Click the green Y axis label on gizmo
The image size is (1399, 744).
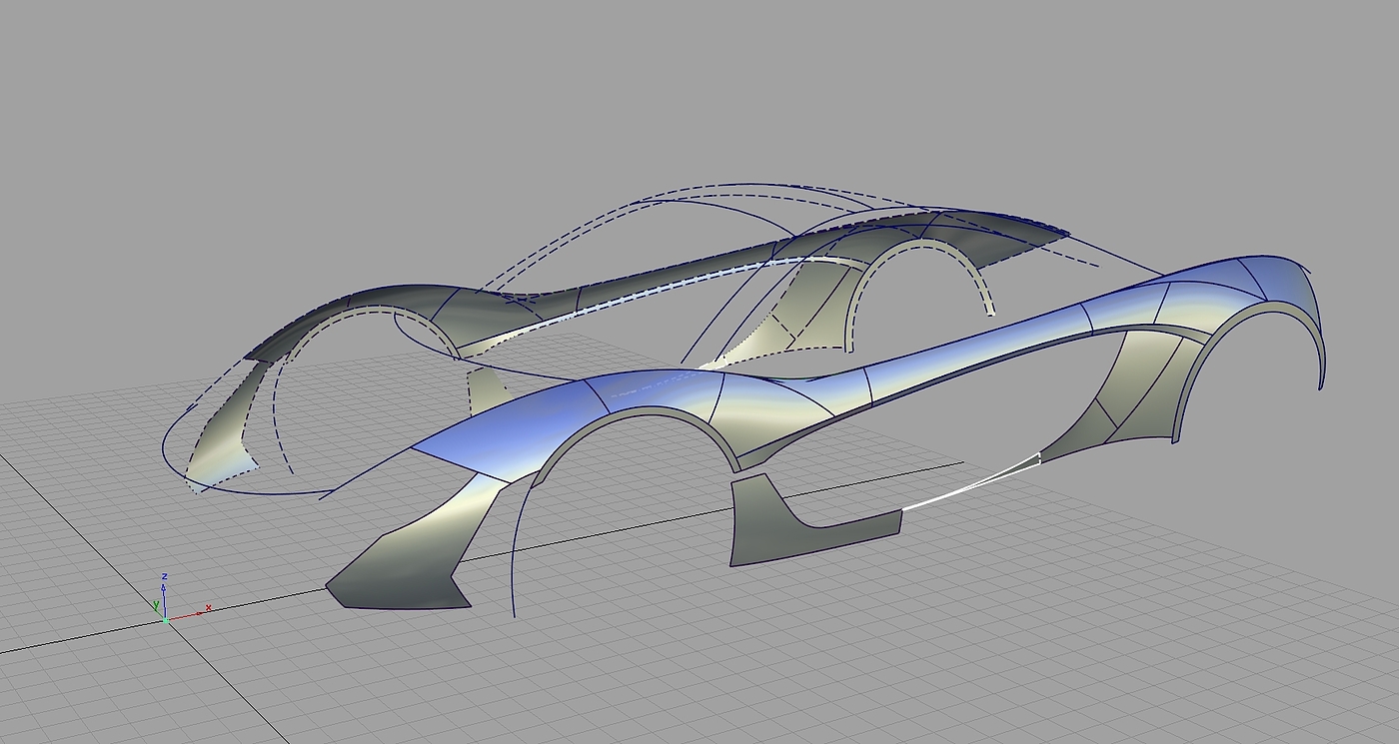[156, 605]
